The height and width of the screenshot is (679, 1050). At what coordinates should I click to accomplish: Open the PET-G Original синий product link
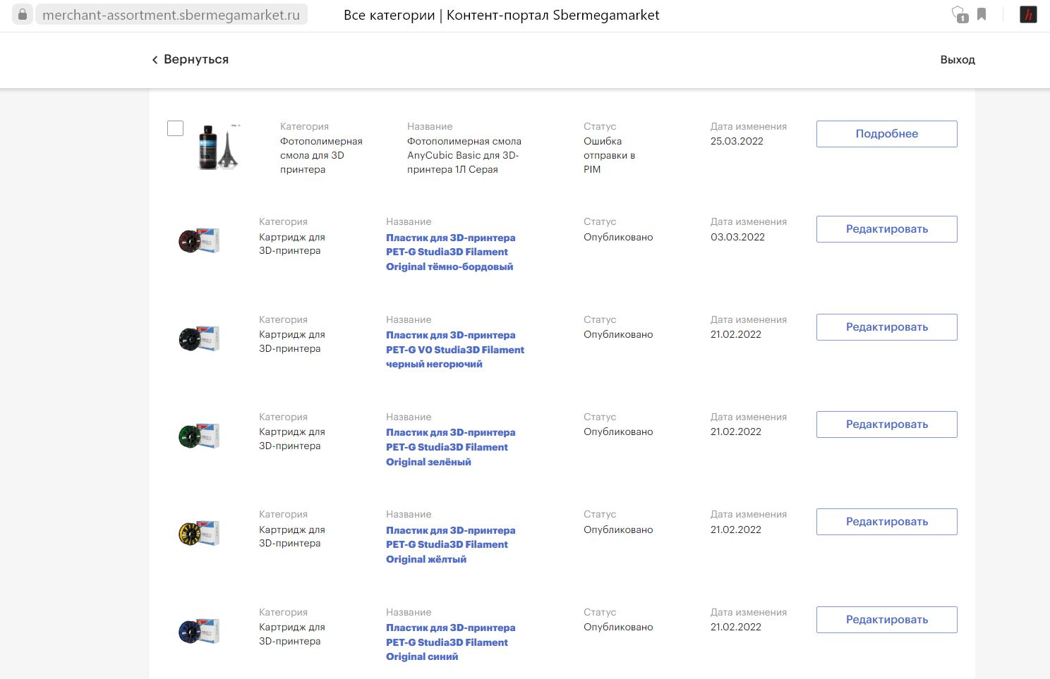pyautogui.click(x=450, y=642)
